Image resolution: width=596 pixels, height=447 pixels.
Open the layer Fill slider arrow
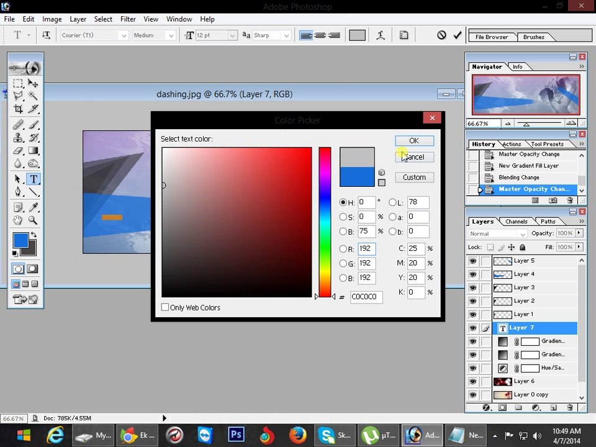[579, 247]
